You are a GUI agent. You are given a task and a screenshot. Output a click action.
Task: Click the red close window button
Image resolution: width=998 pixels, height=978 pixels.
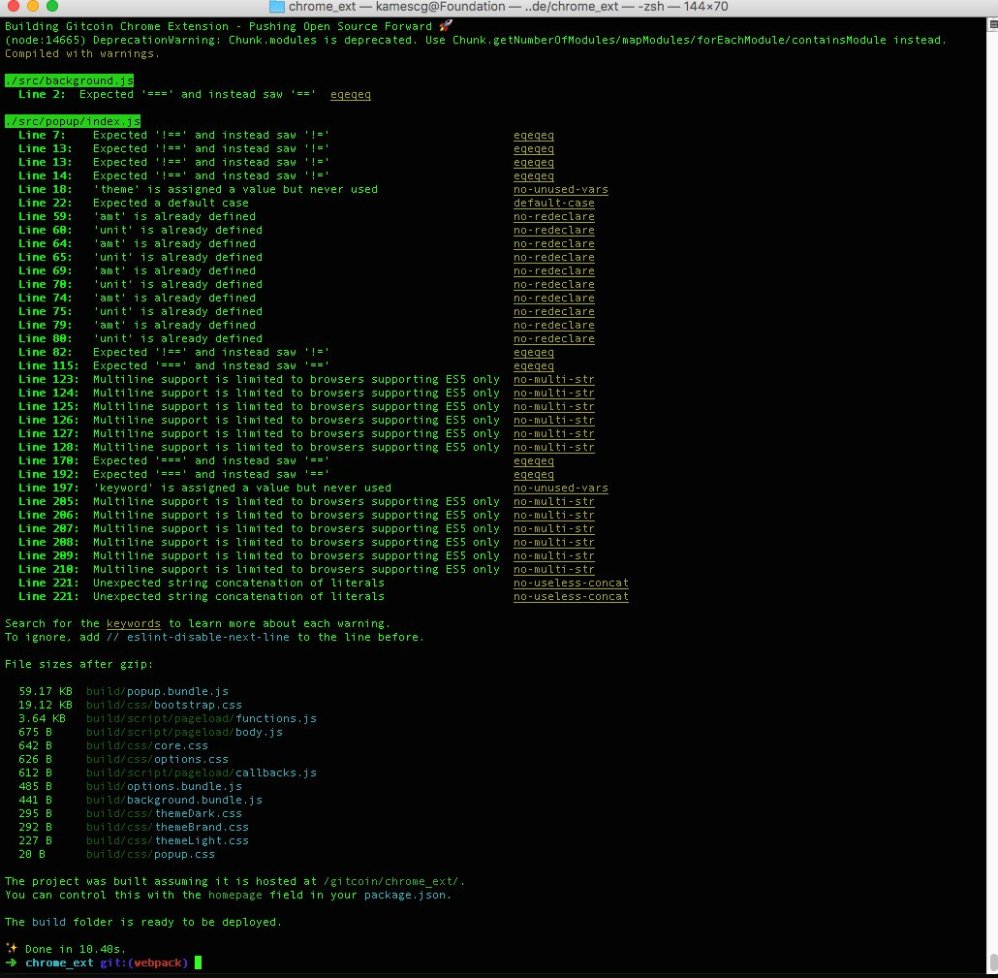[x=13, y=6]
